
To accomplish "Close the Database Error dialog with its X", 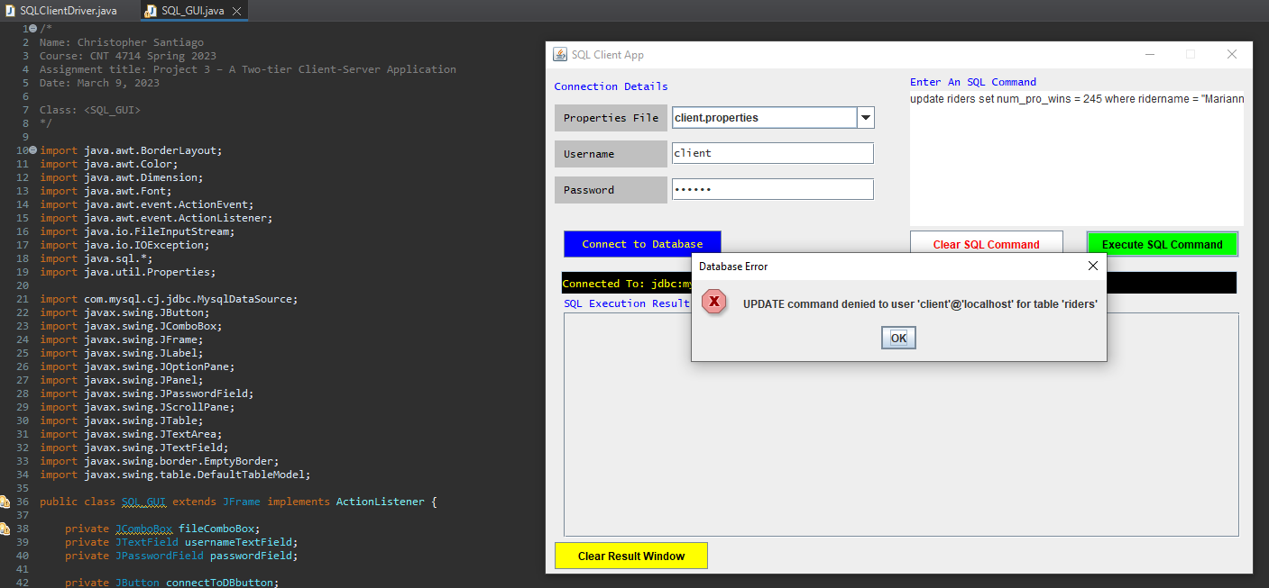I will click(1093, 266).
